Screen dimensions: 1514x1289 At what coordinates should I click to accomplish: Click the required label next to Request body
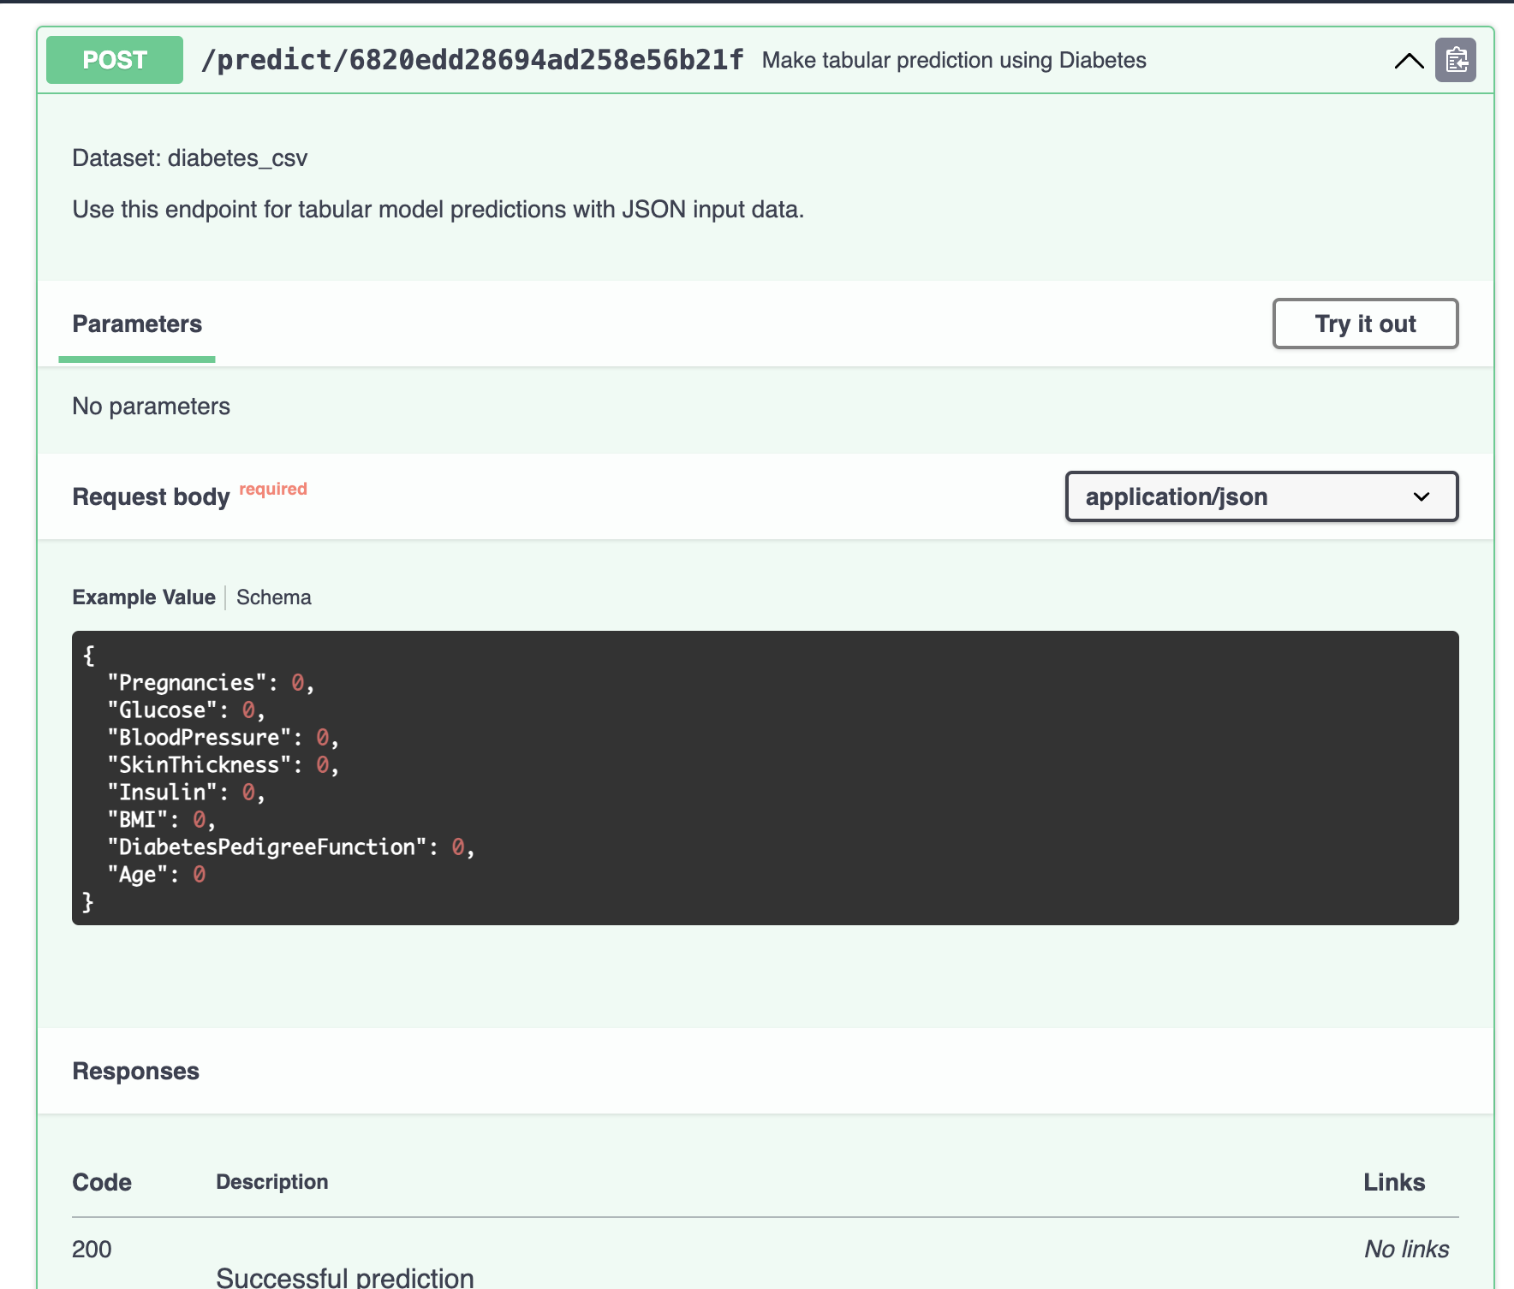click(272, 489)
